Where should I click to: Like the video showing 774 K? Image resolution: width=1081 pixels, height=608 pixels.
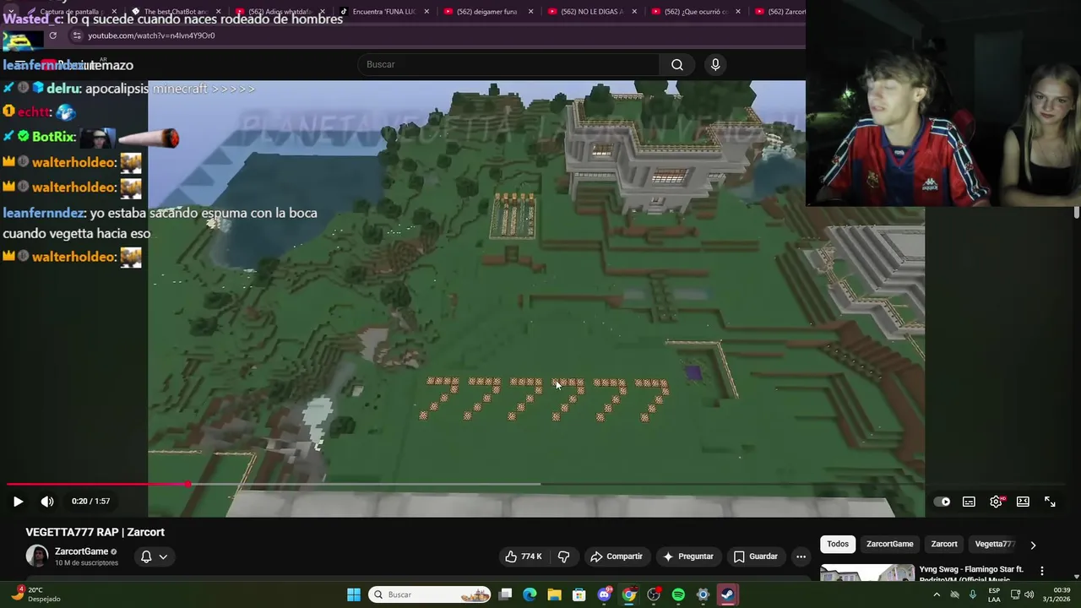[523, 556]
